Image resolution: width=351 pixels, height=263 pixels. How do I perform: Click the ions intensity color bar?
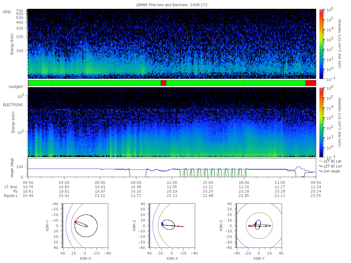pyautogui.click(x=321, y=44)
